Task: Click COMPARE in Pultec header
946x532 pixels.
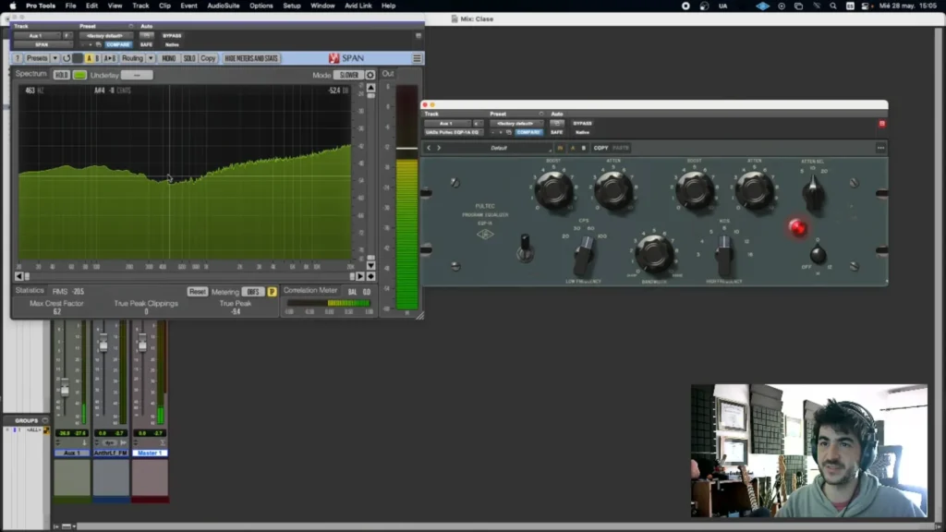Action: 528,132
